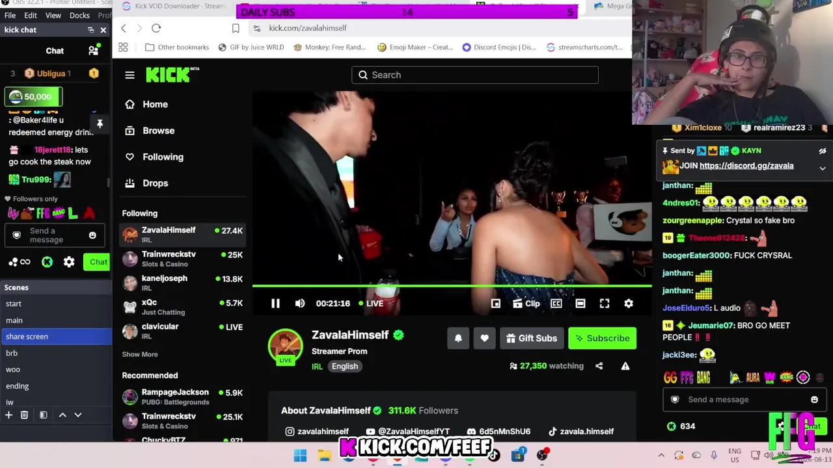833x468 pixels.
Task: Open the OBS File menu
Action: coord(10,15)
